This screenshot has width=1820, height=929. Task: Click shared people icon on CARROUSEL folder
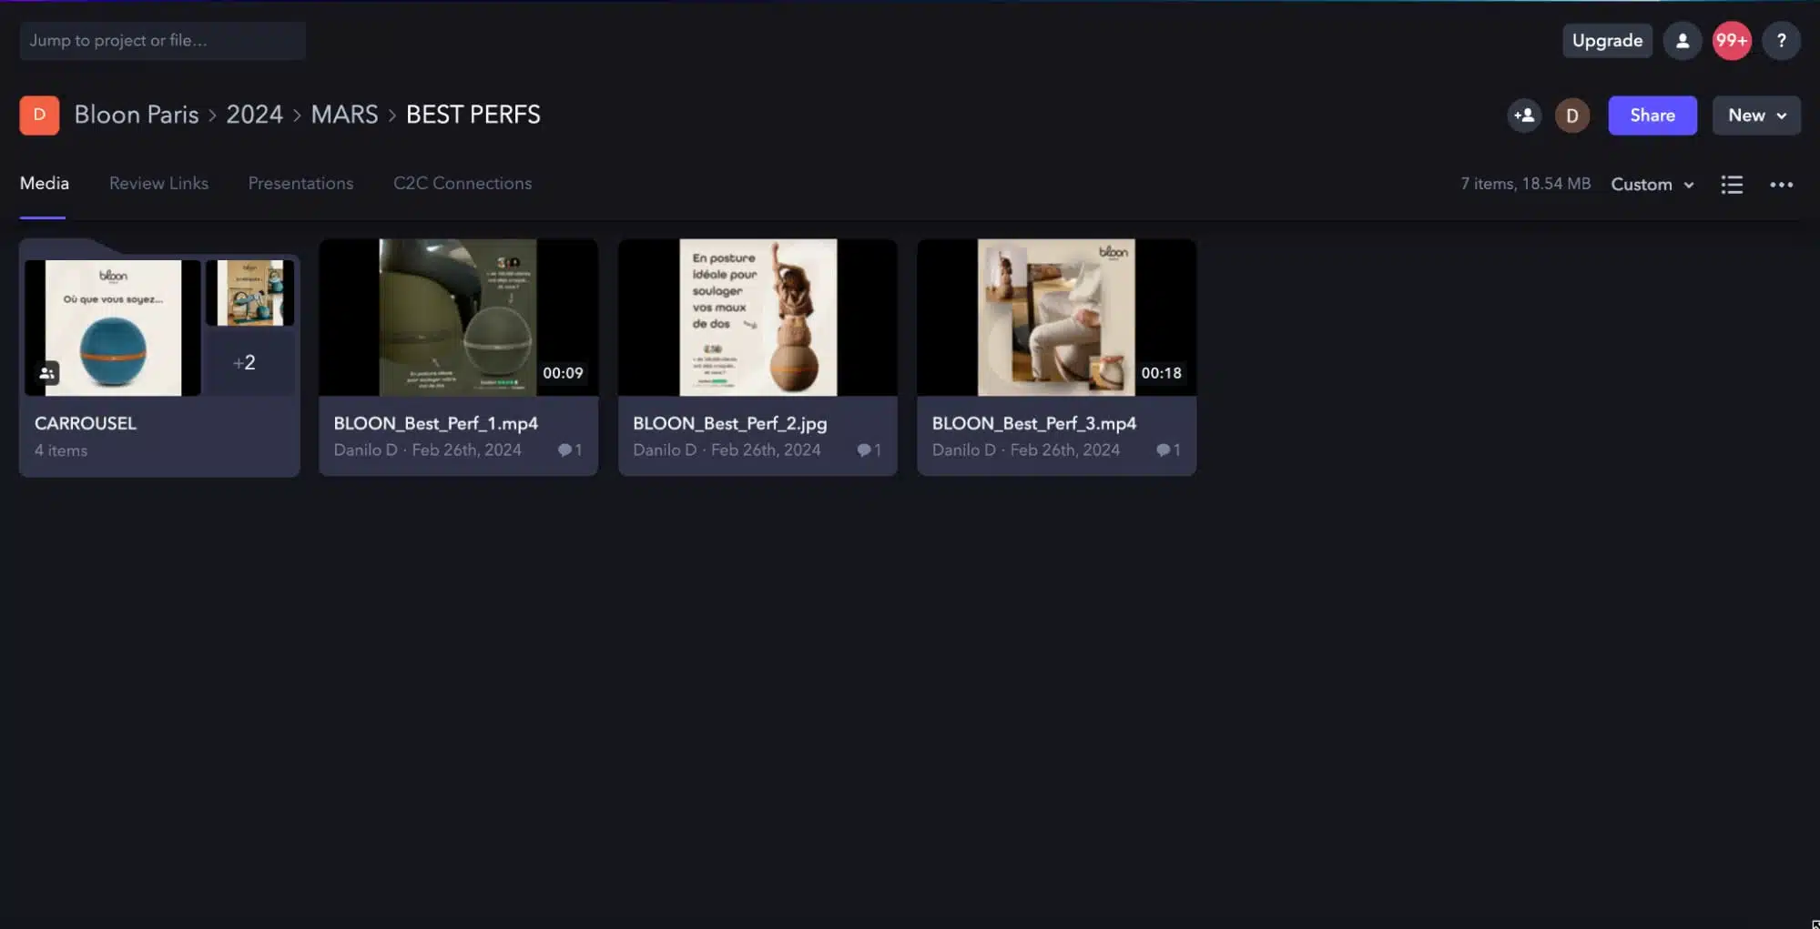click(47, 373)
